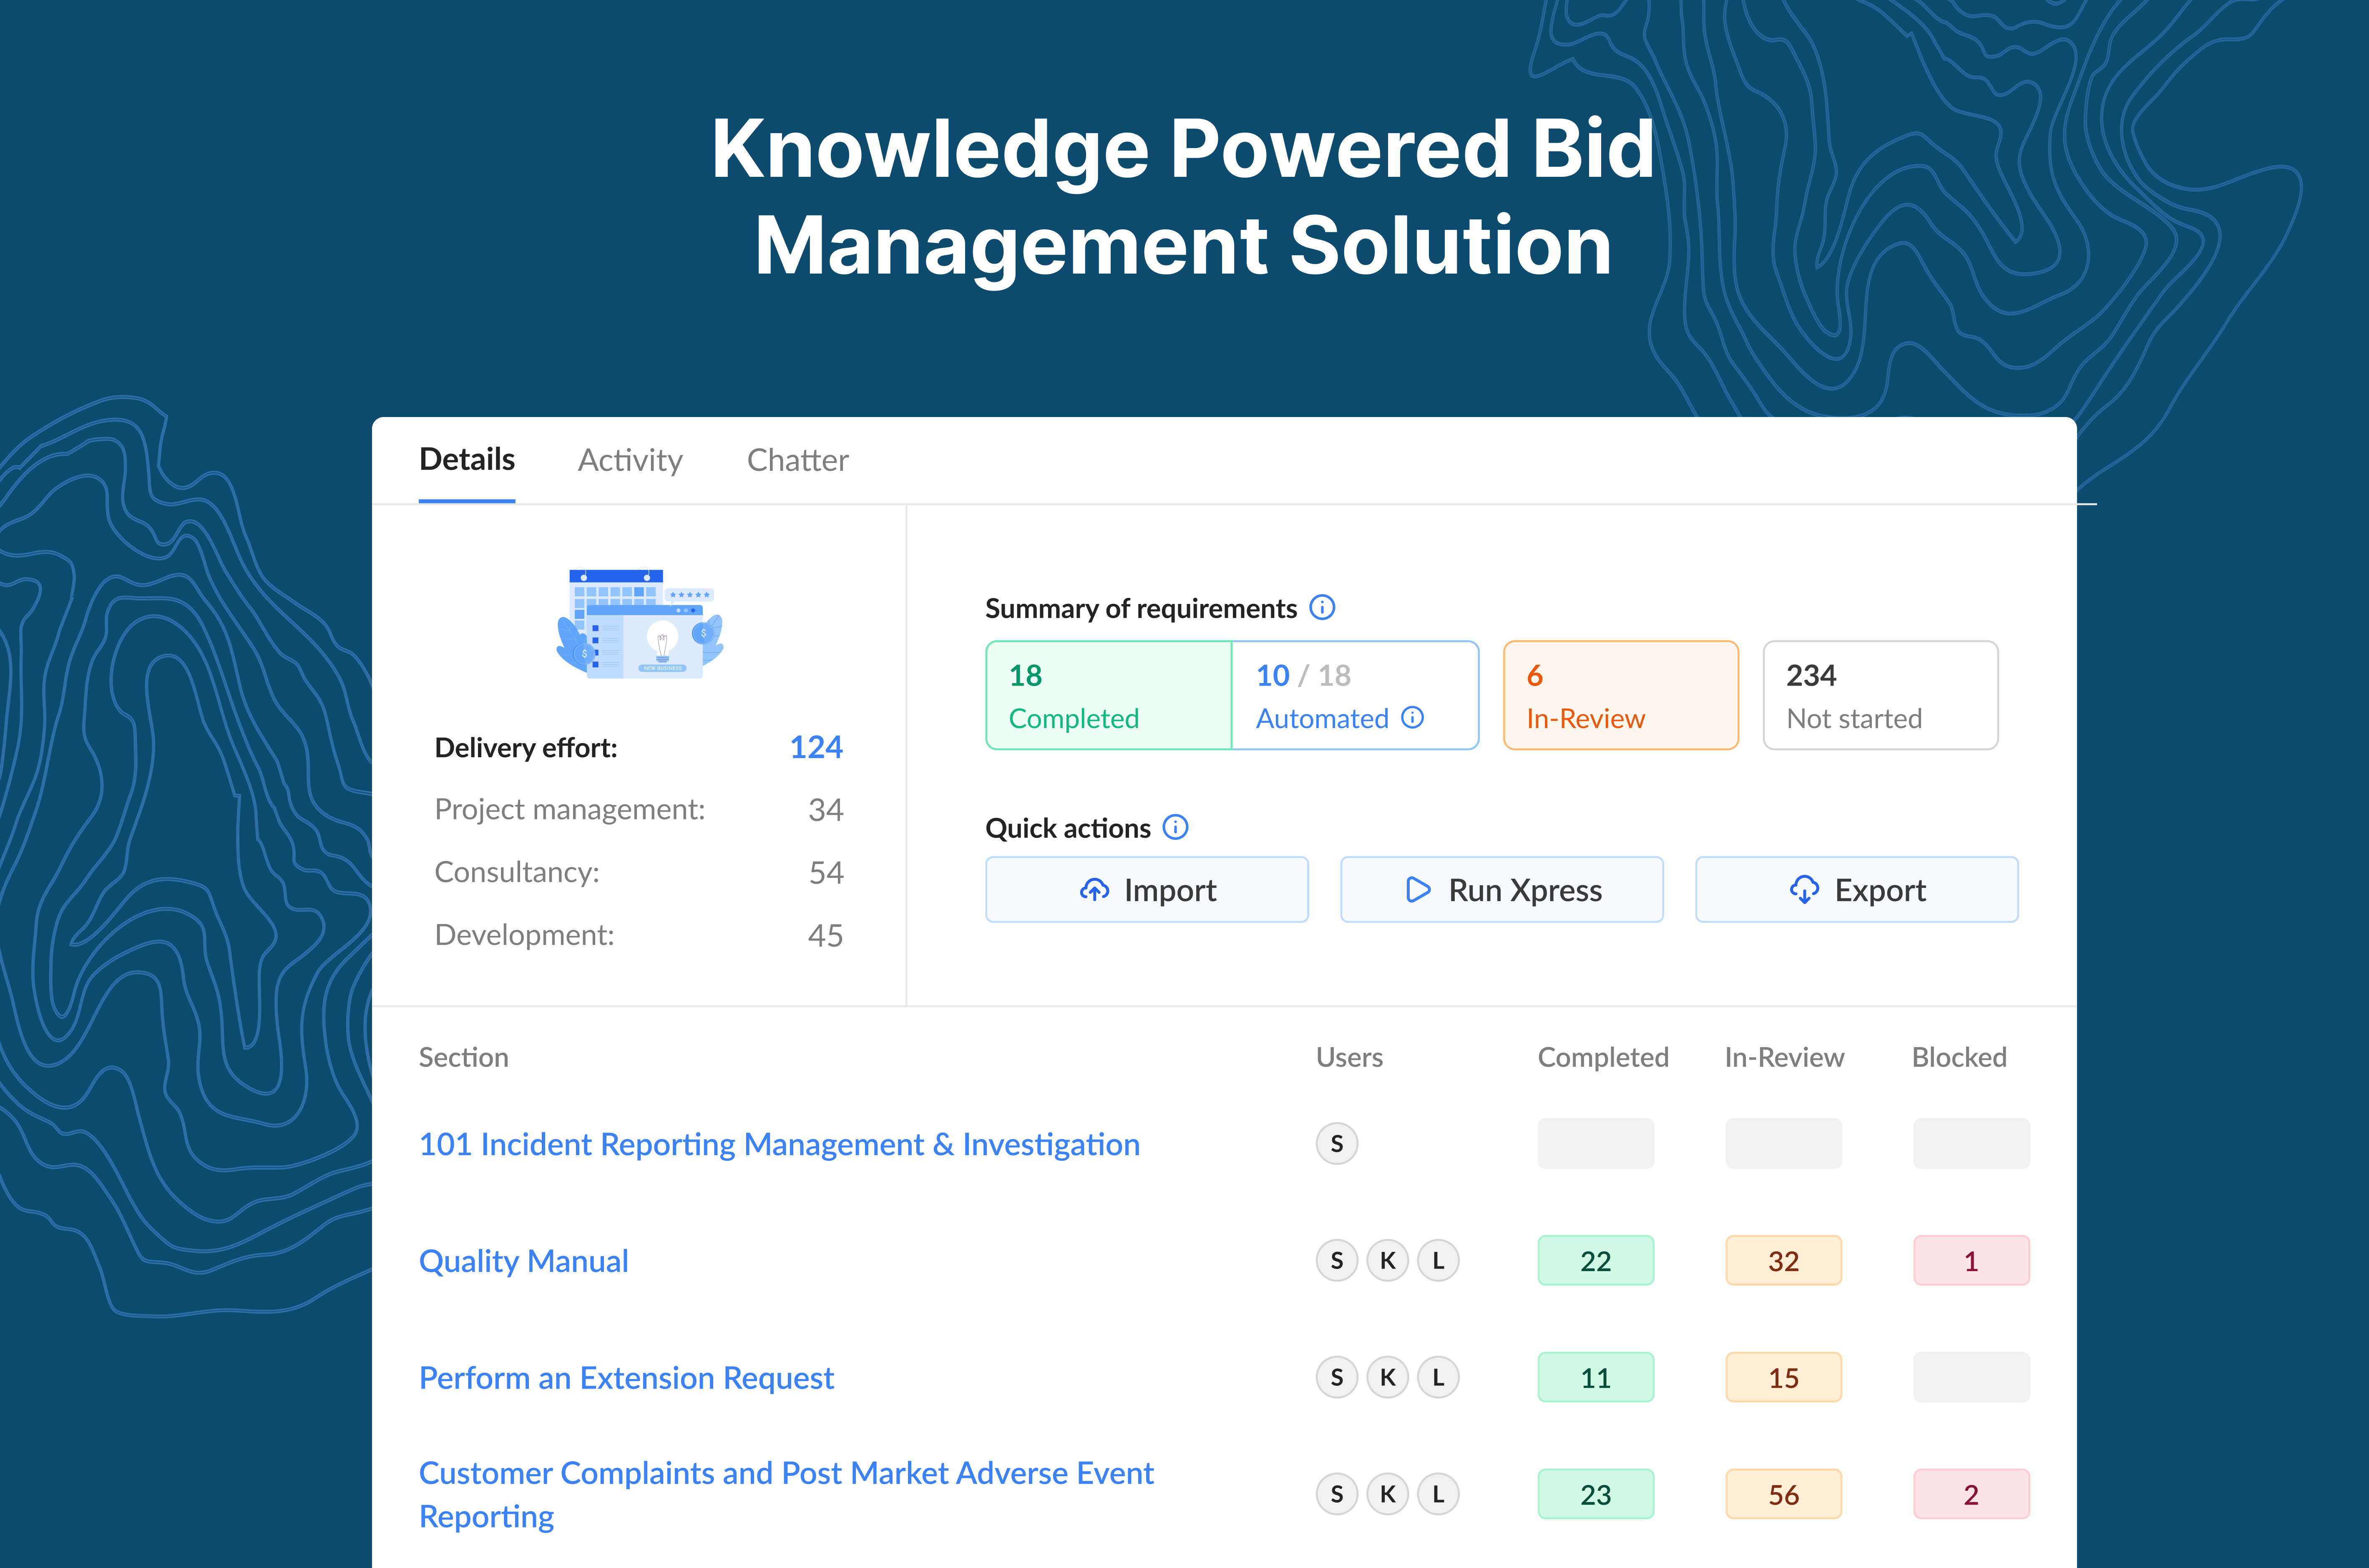Screen dimensions: 2369x1568
Task: Click the L avatar in Quality Manual row
Action: pos(1438,1261)
